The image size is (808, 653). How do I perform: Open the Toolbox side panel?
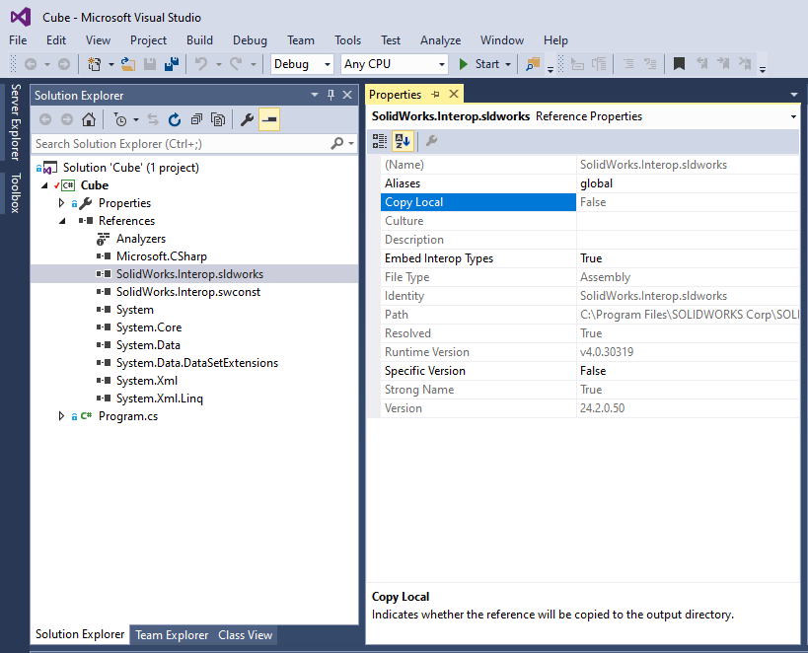[x=16, y=193]
